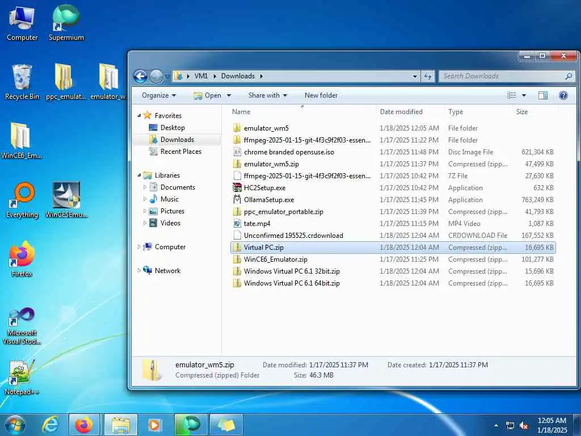Collapse the Favorites tree group
The image size is (581, 436).
click(x=140, y=116)
